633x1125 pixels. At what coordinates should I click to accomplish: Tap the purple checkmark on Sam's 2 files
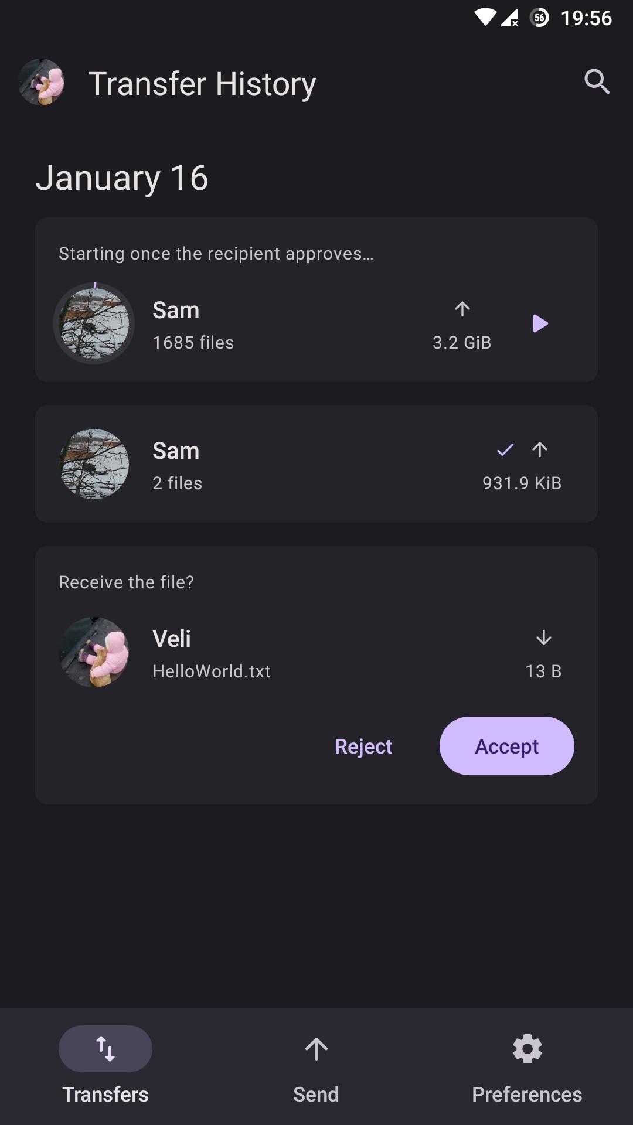click(x=505, y=450)
